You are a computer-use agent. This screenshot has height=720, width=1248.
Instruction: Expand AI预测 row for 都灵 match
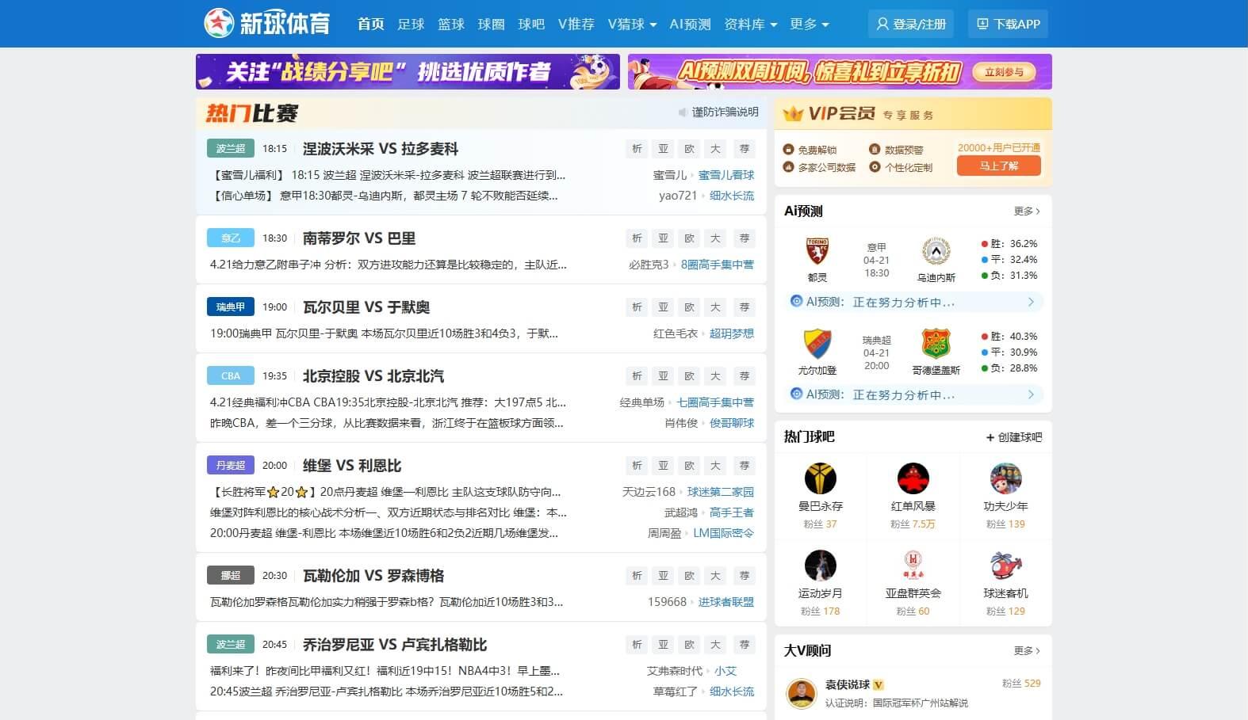tap(1030, 302)
